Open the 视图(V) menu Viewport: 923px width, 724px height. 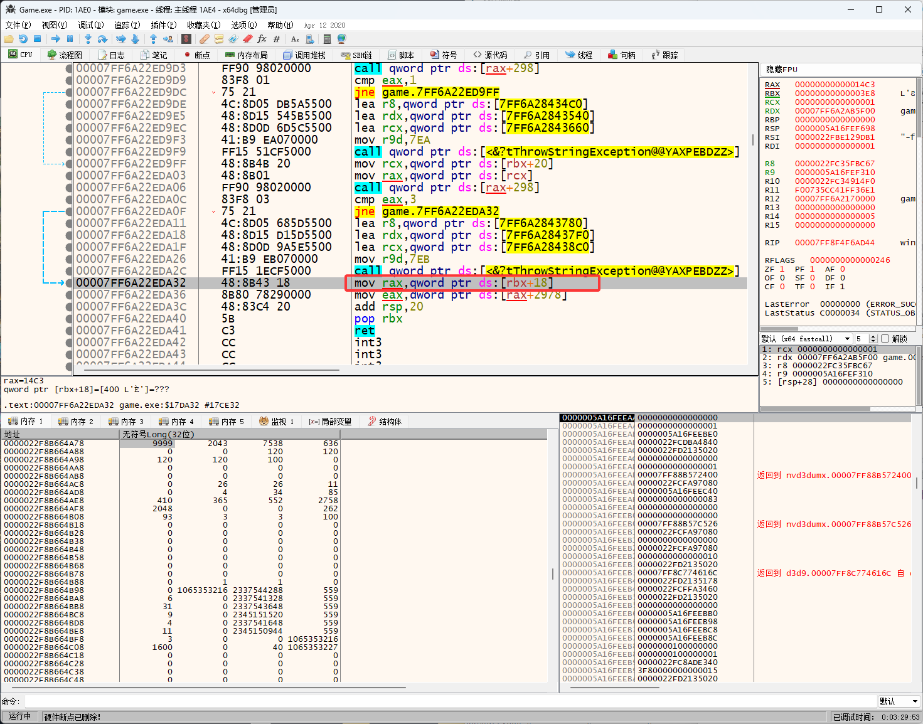tap(54, 25)
